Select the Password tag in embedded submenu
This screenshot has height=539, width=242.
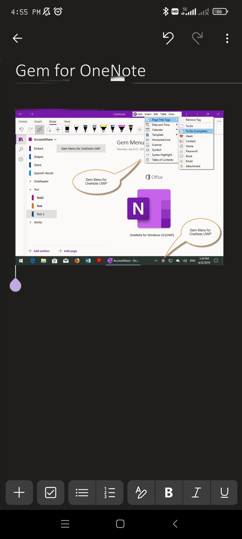tap(196, 151)
